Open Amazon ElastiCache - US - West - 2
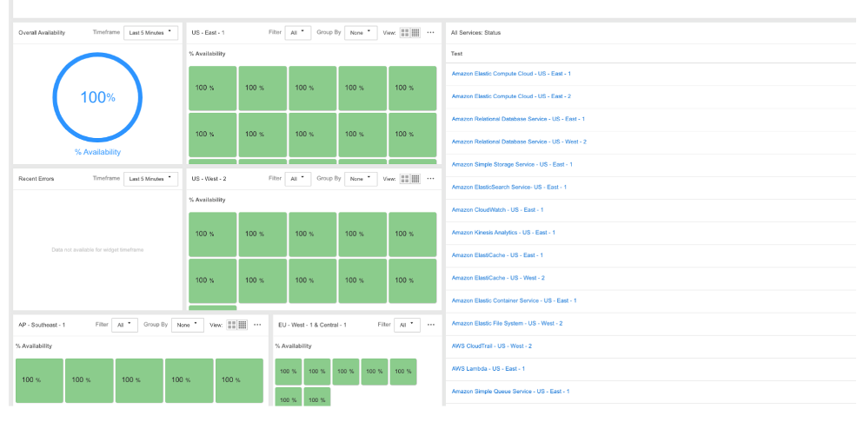The image size is (857, 422). coord(498,278)
